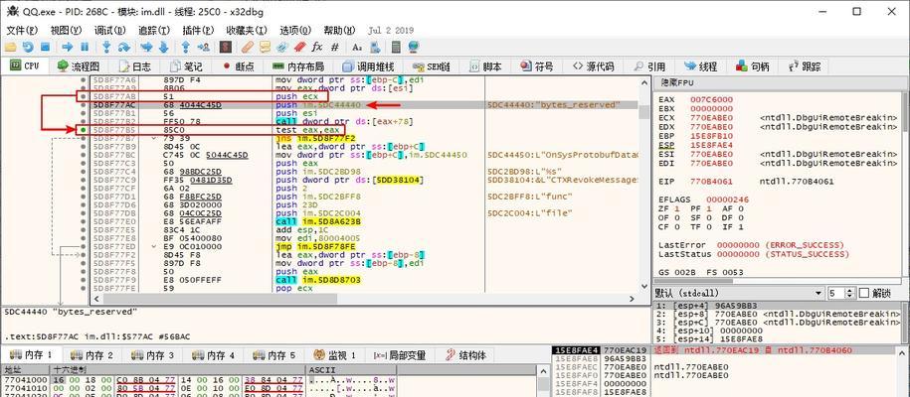Toggle breakpoint bullet at address 5D8F77AB
This screenshot has width=910, height=397.
pos(84,96)
